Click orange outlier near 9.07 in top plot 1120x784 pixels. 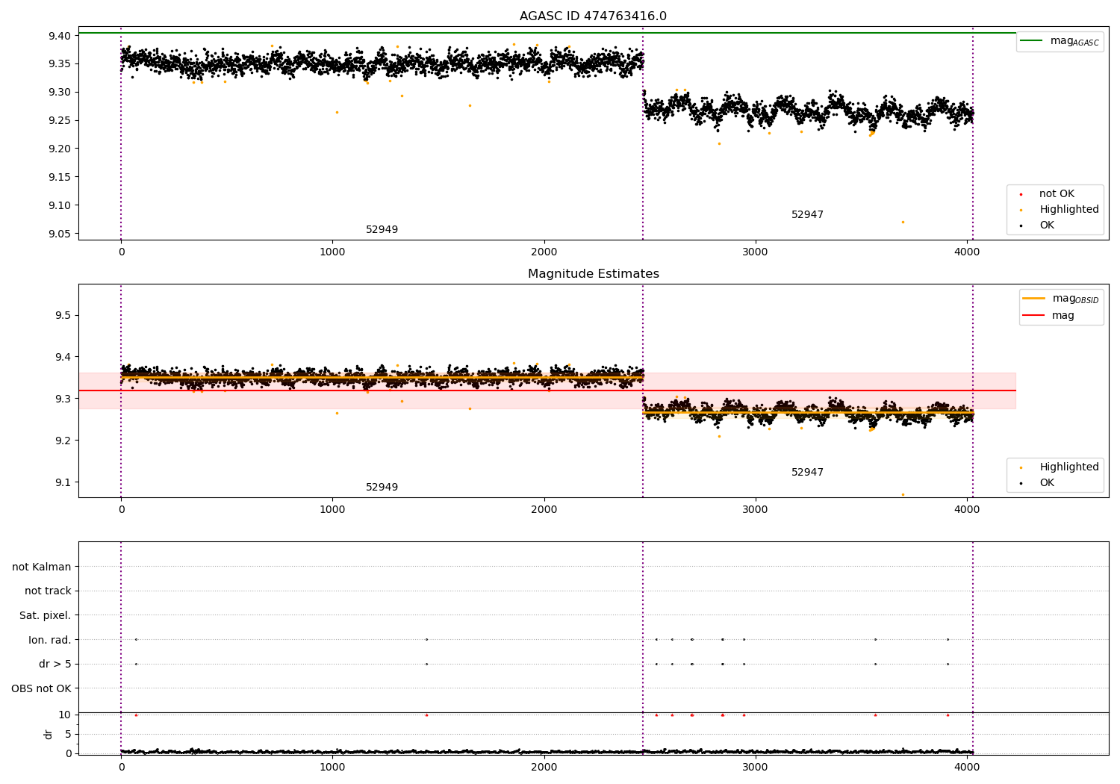[903, 222]
